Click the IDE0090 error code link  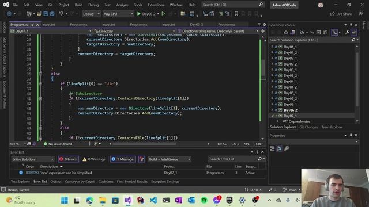(32, 172)
